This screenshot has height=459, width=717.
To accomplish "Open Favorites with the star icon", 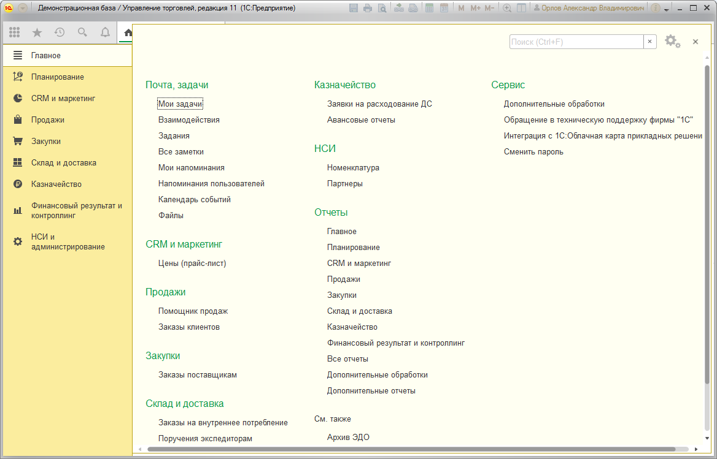I will (37, 32).
